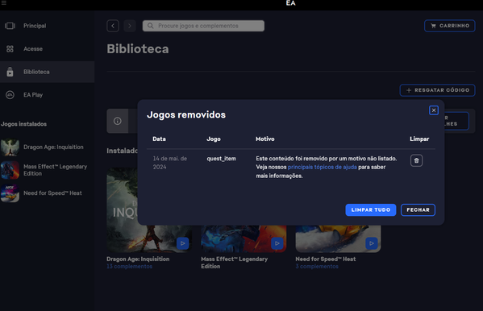Click the Principal sidebar icon
483x311 pixels.
pyautogui.click(x=10, y=26)
